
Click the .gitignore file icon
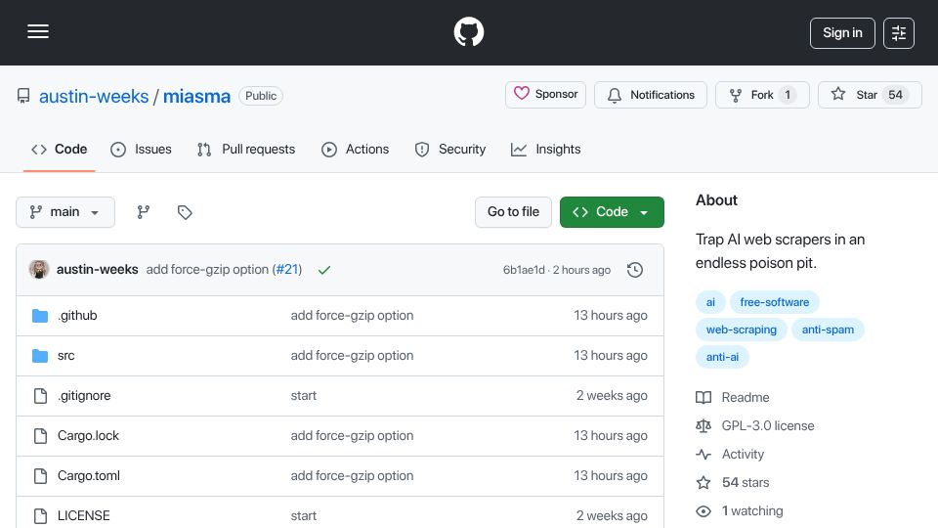40,396
